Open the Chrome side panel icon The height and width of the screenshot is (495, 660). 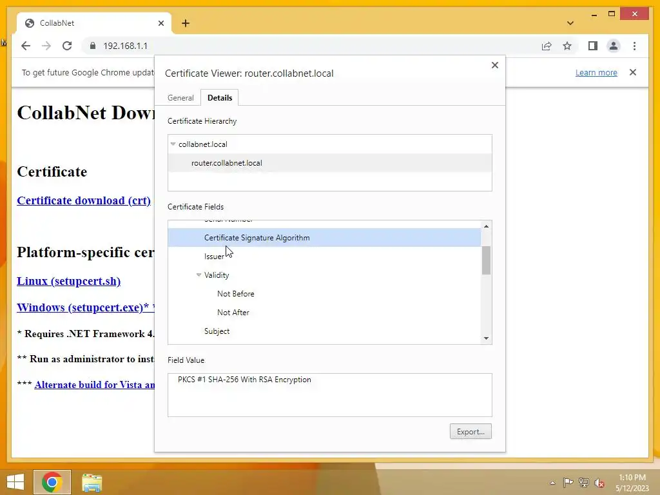click(593, 46)
